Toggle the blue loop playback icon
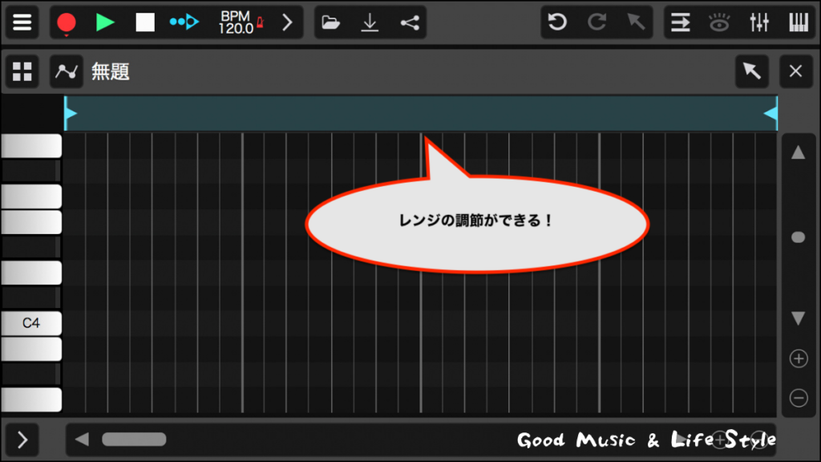This screenshot has width=821, height=462. tap(184, 22)
